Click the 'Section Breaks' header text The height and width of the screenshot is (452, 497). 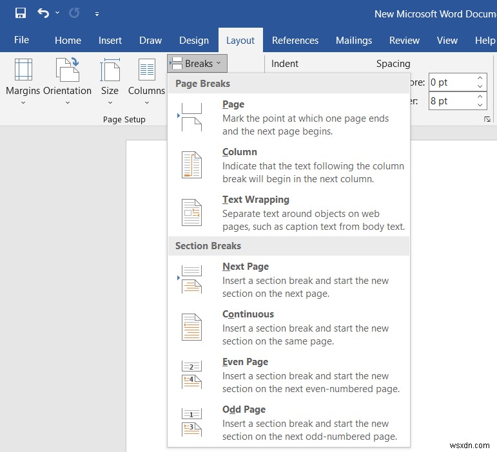point(208,245)
